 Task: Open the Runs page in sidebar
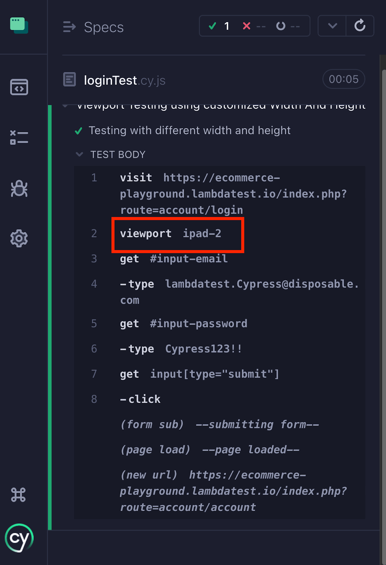pos(19,137)
